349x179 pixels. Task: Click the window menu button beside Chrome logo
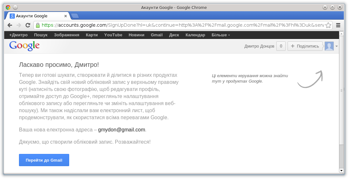[x=15, y=7]
